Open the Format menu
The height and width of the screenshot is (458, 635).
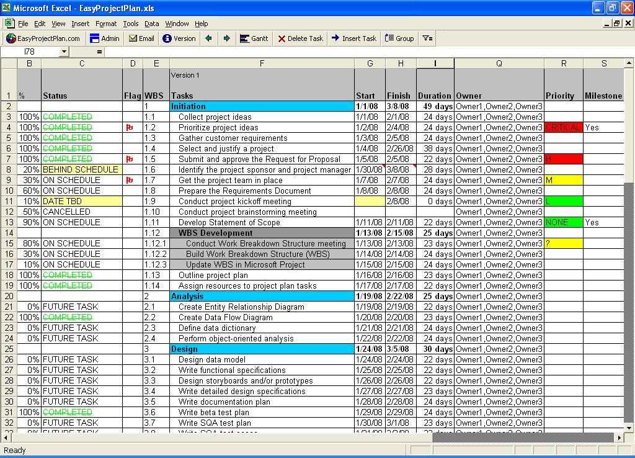point(106,24)
